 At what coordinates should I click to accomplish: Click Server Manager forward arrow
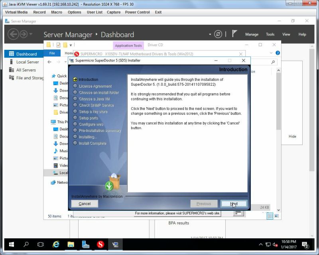[x=24, y=34]
